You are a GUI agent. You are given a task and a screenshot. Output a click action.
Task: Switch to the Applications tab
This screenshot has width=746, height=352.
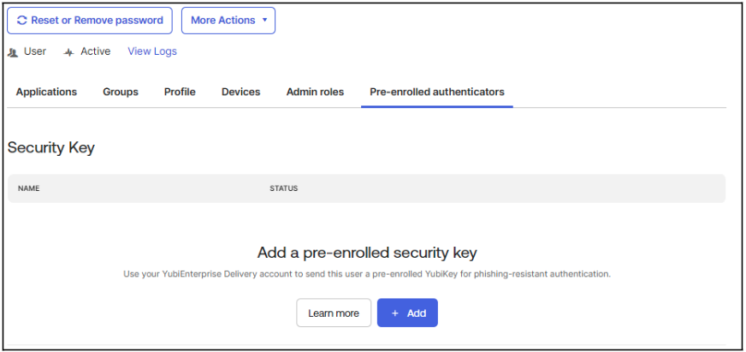46,92
